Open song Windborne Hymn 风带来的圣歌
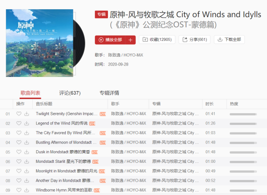This screenshot has height=195, width=267. click(x=64, y=190)
